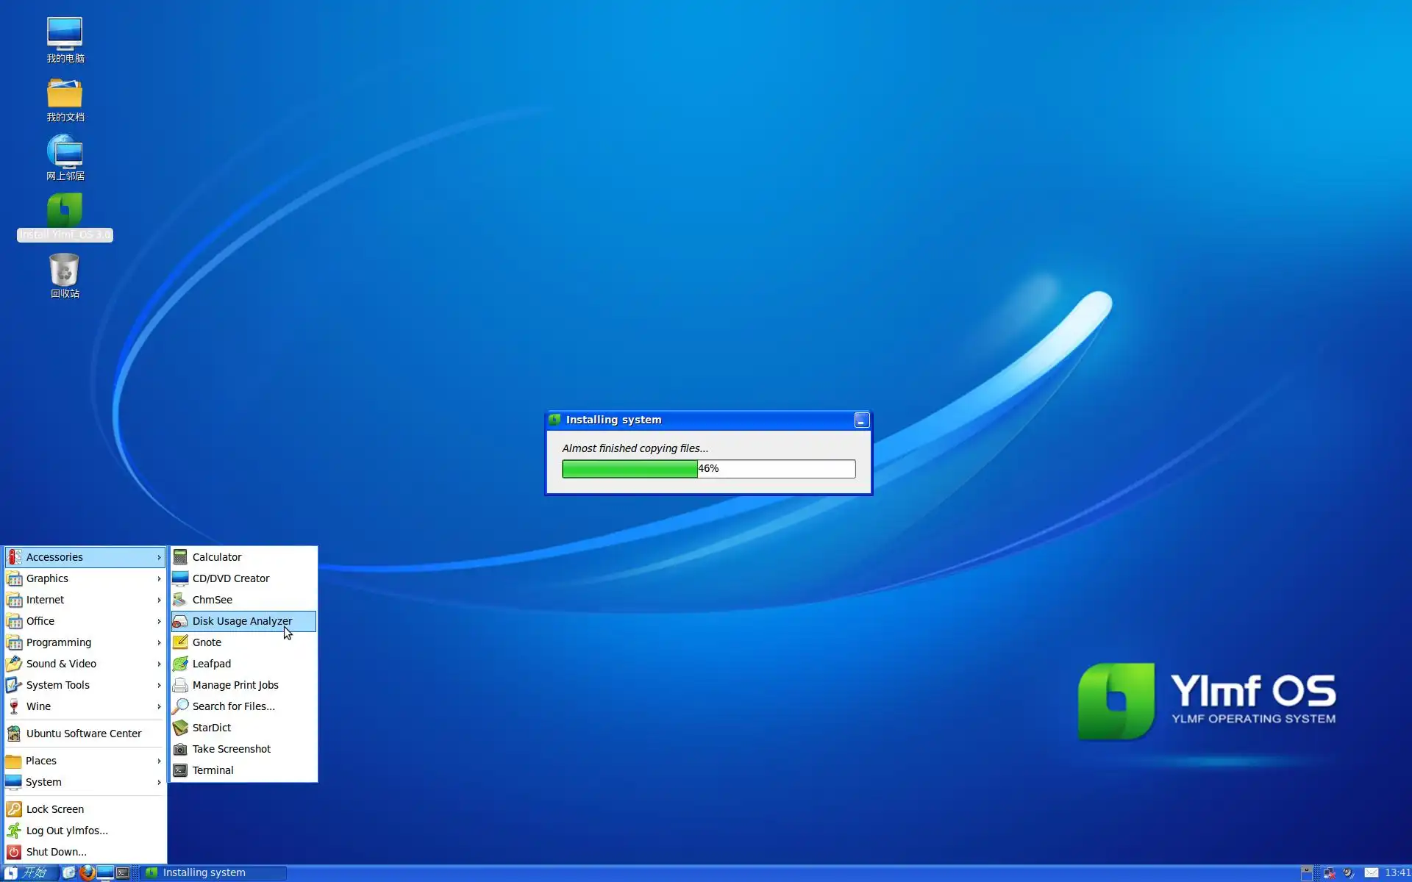Click the 开始 start button

point(28,872)
